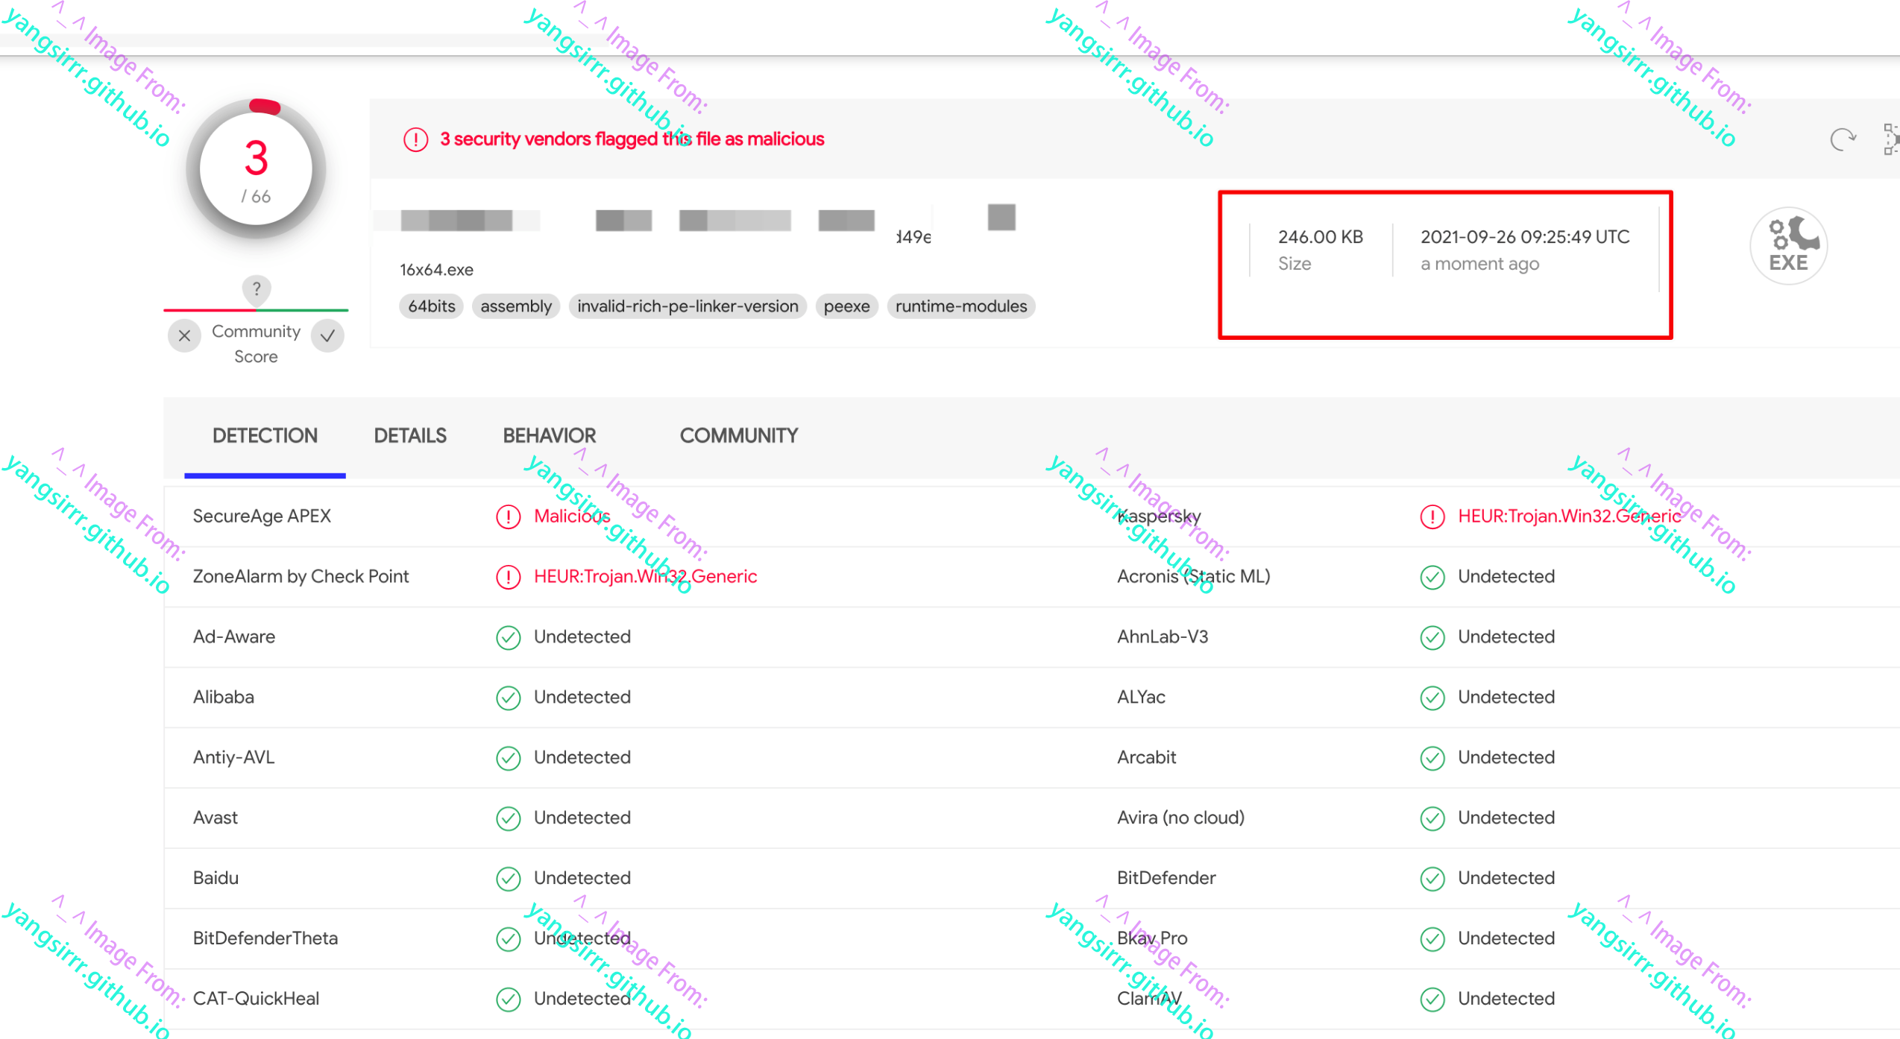Switch to the DETAILS tab
This screenshot has width=1900, height=1039.
410,436
